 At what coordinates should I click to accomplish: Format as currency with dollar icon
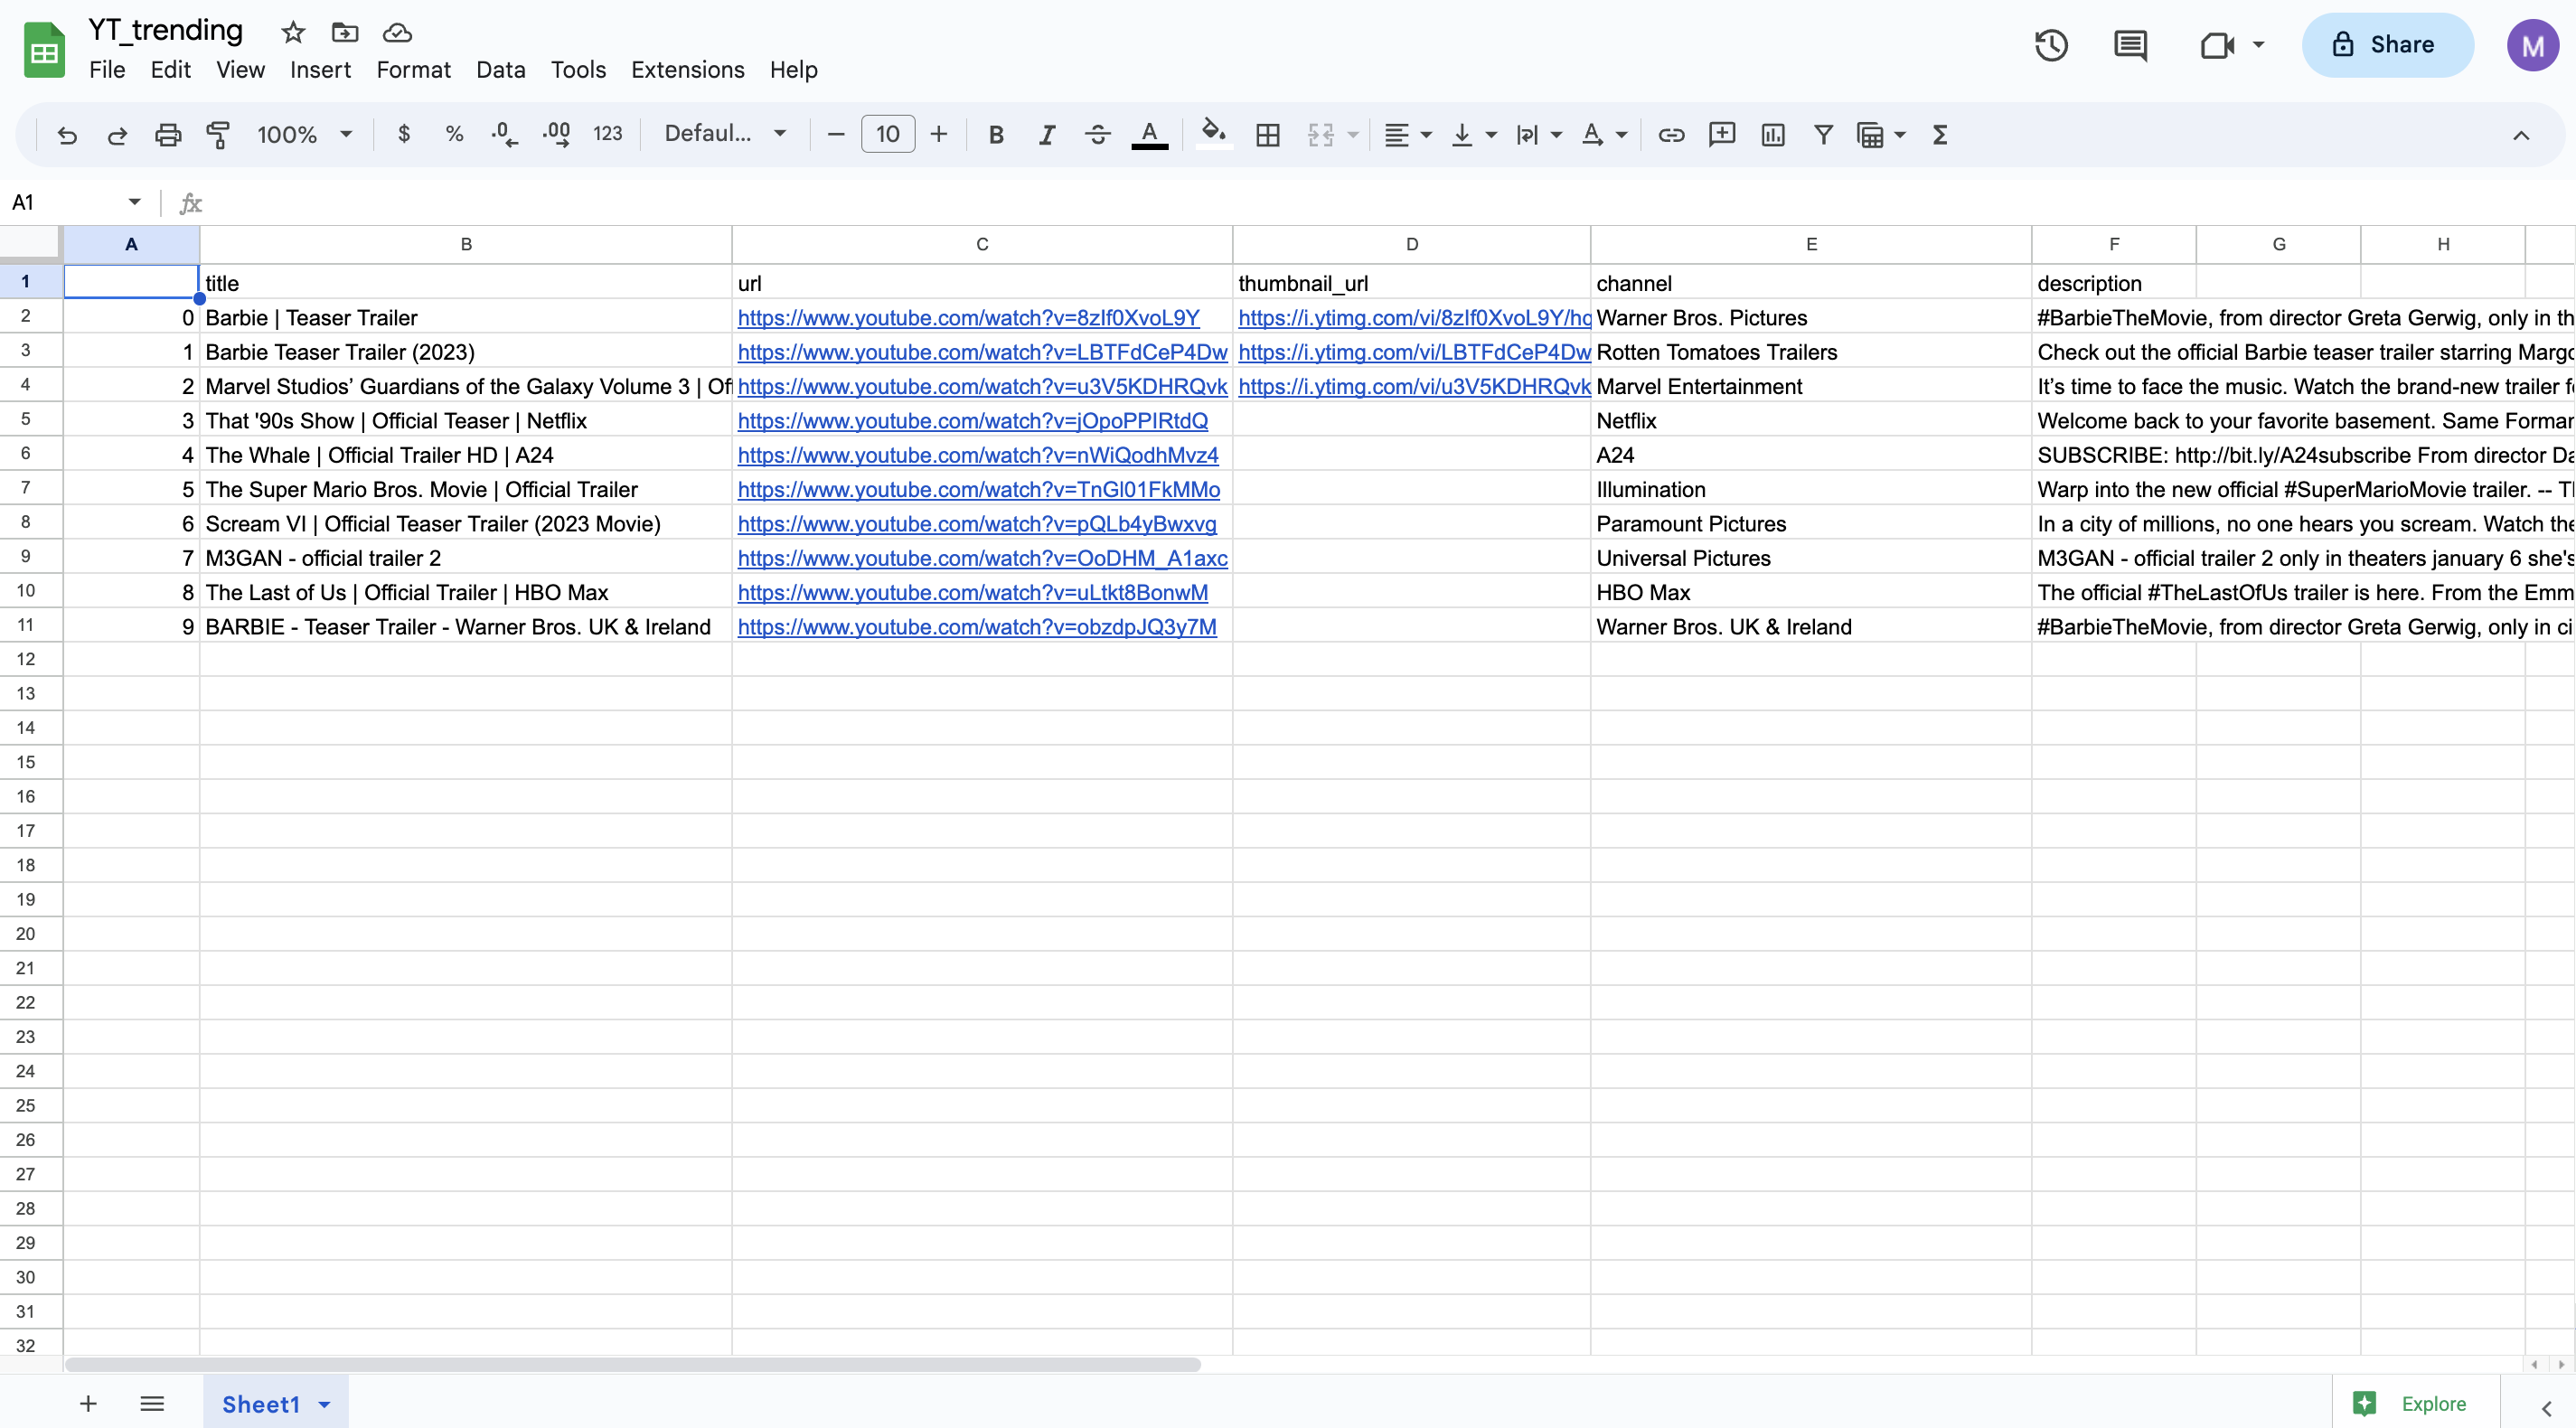(x=404, y=134)
